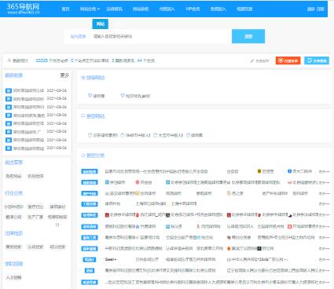
Task: Click the pencil icon in the statistics bar
Action: 251,60
